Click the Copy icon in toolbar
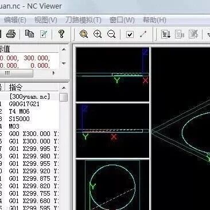Image resolution: width=210 pixels, height=210 pixels. coord(29,34)
